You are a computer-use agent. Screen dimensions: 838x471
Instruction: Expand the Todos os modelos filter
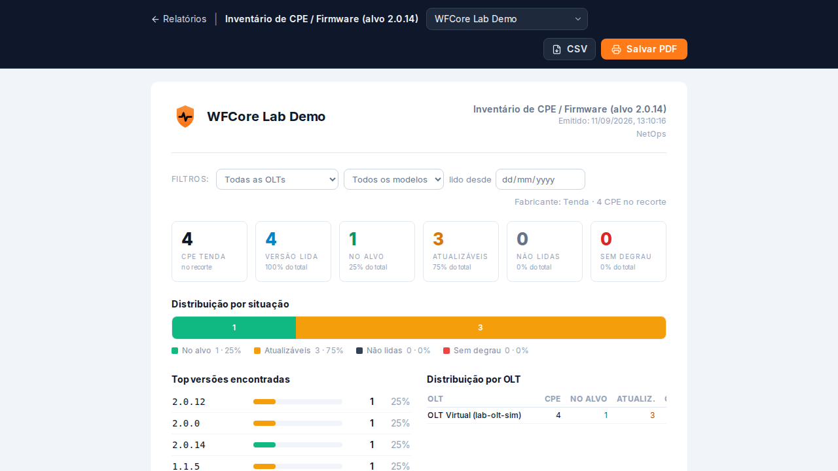coord(393,179)
